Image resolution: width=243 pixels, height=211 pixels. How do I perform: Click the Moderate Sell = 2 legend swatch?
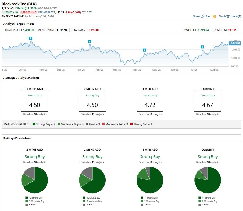click(x=103, y=124)
